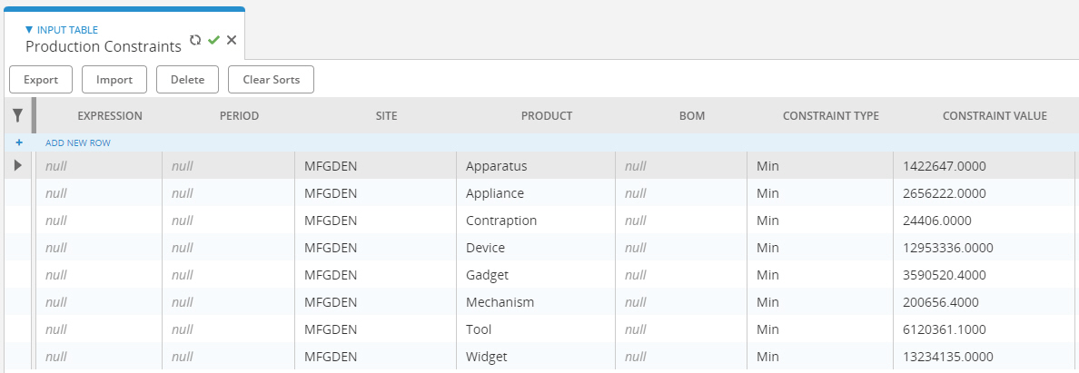1079x373 pixels.
Task: Select the Production Constraints tab title
Action: click(x=104, y=47)
